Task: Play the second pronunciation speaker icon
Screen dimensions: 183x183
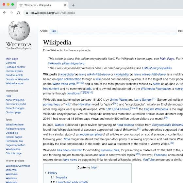Action: pyautogui.click(x=132, y=75)
